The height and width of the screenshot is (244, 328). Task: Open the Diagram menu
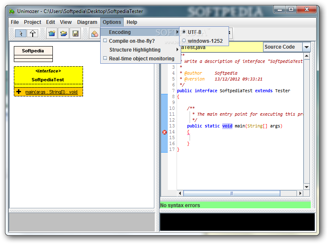point(87,22)
